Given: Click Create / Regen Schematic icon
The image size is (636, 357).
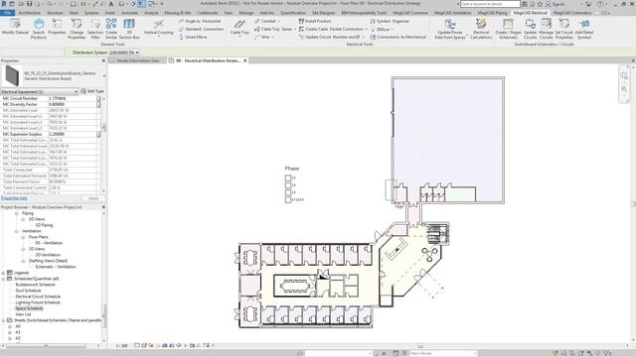Looking at the screenshot, I should point(508,29).
